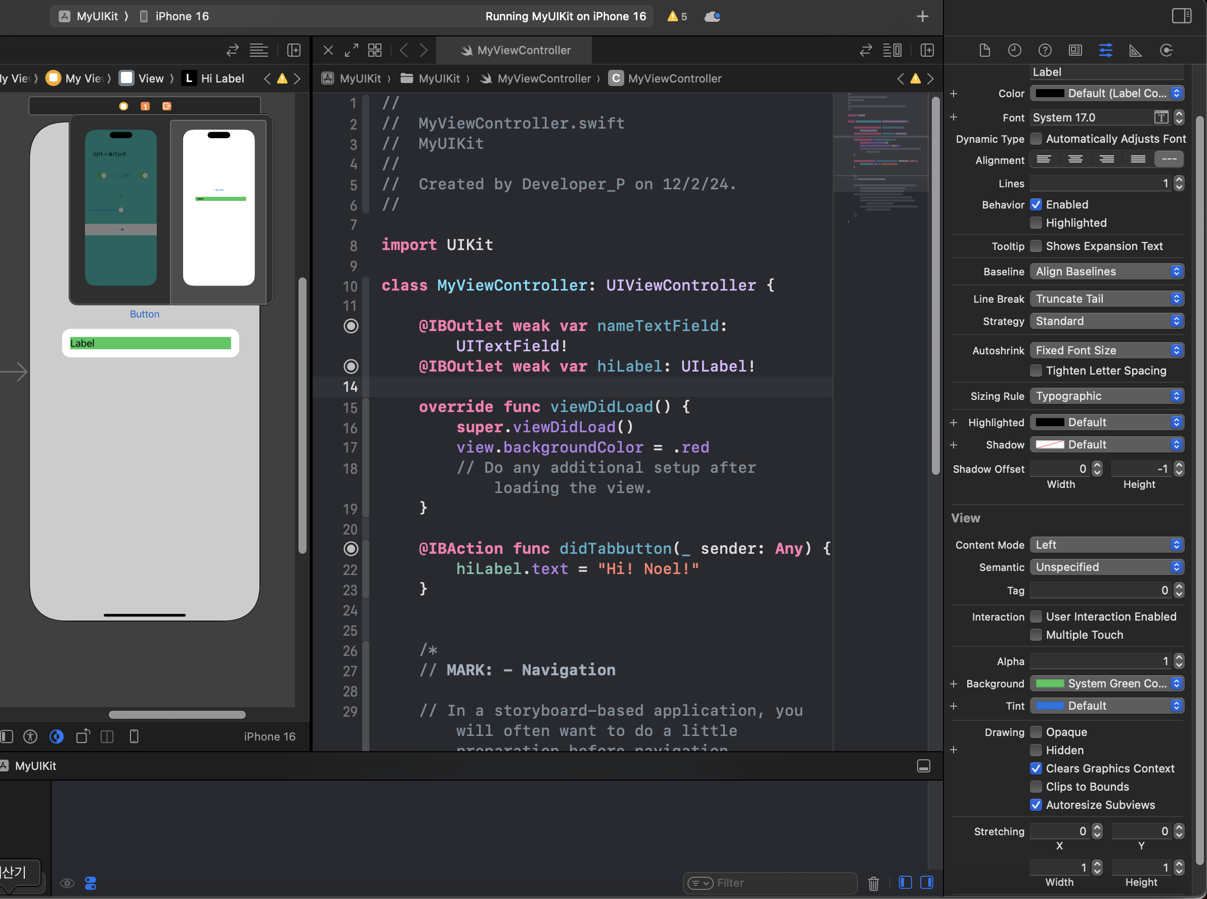Open the Connections inspector icon
This screenshot has width=1207, height=899.
click(x=1166, y=51)
